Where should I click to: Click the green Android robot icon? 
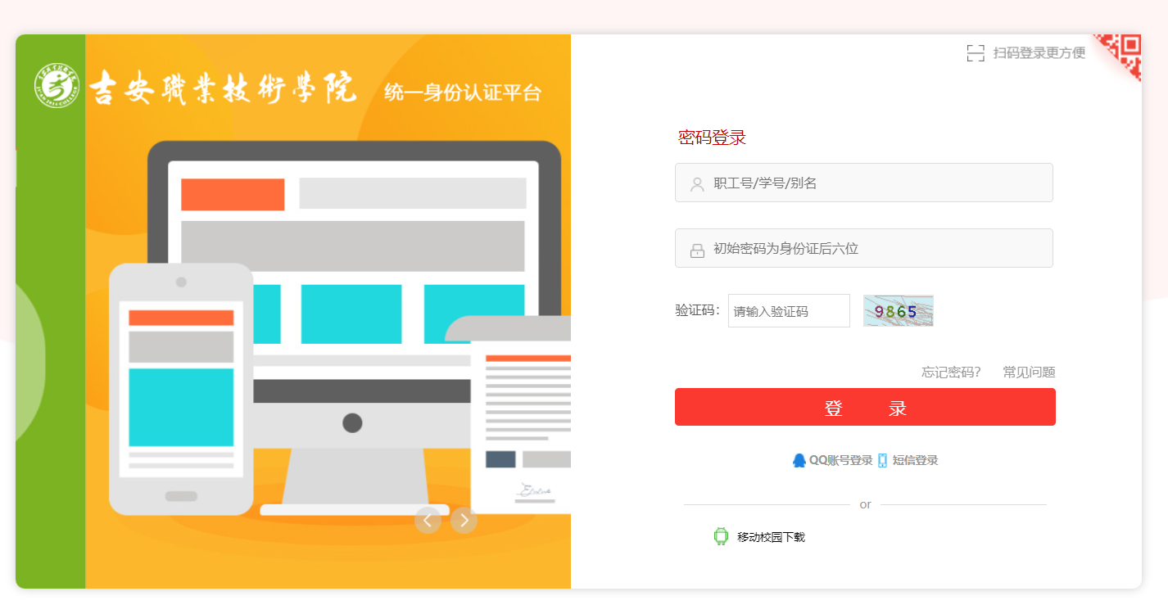click(x=721, y=537)
